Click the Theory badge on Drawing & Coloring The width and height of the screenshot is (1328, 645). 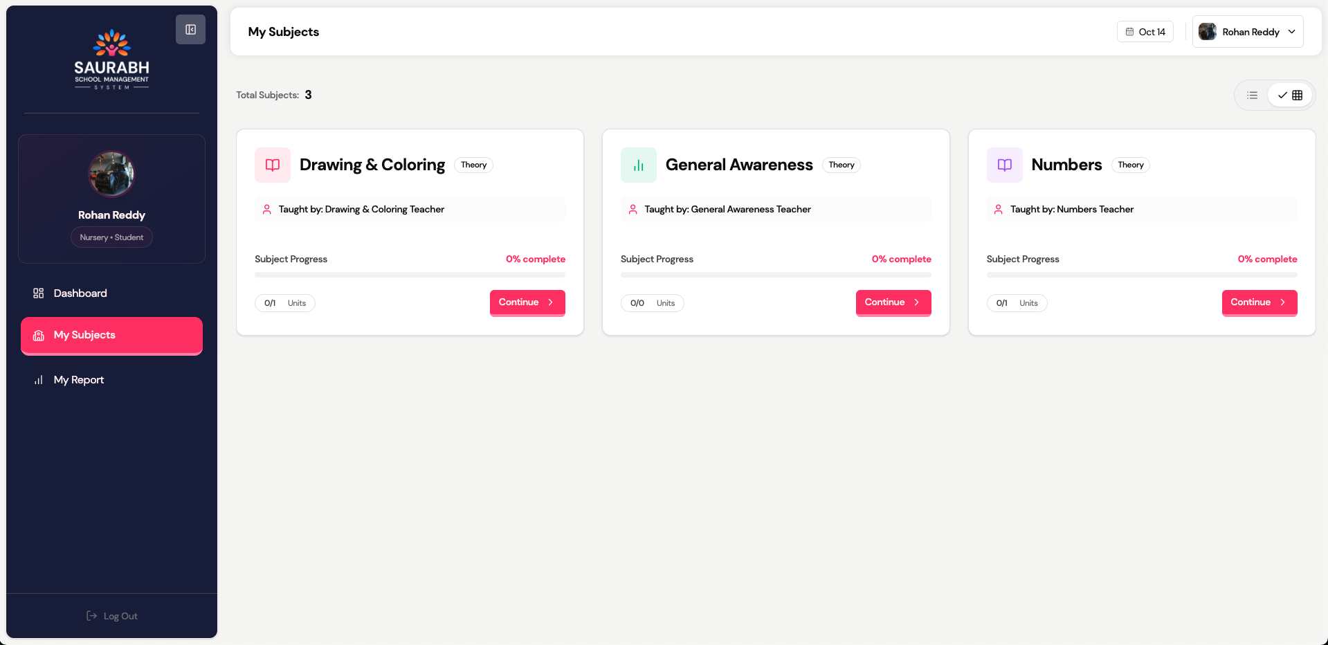click(473, 165)
